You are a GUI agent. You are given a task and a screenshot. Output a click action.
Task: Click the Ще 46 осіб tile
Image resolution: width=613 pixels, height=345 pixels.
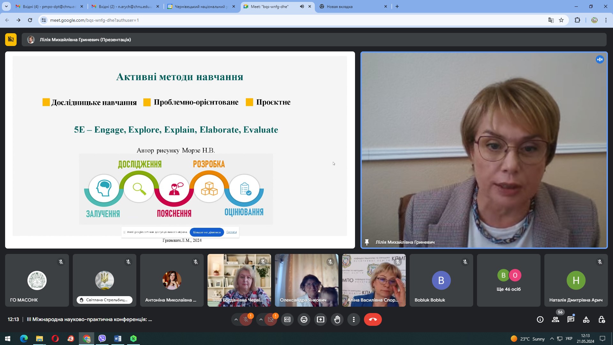[x=508, y=280]
